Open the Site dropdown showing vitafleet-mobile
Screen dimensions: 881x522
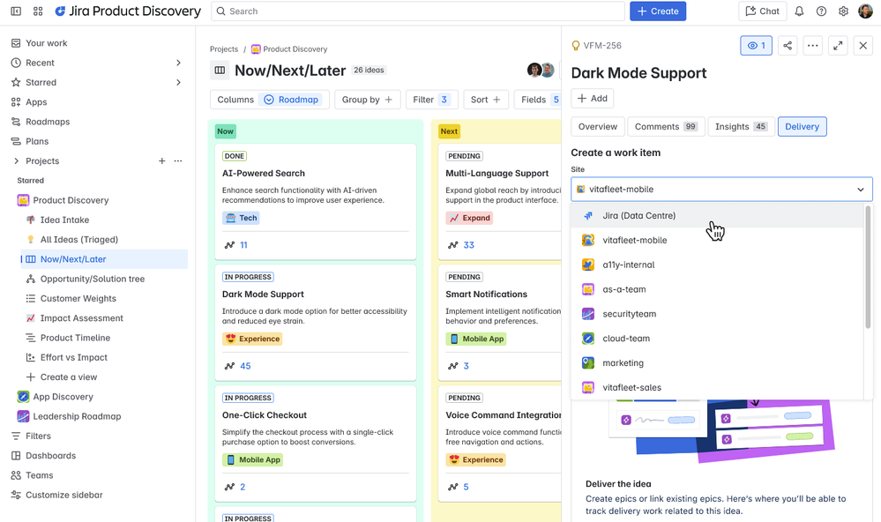721,190
